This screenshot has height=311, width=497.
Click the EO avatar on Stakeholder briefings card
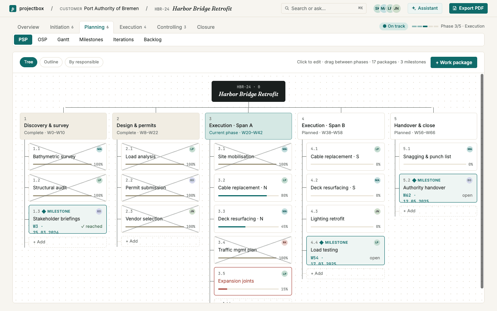[x=99, y=211]
